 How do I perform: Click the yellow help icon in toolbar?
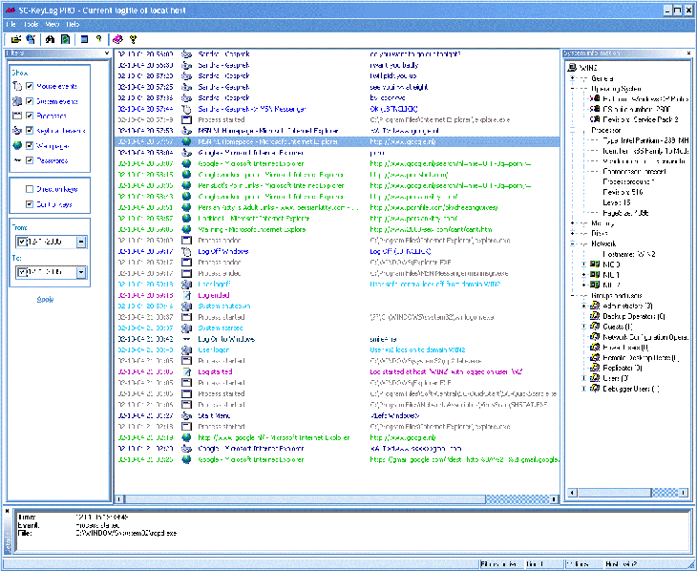(133, 39)
